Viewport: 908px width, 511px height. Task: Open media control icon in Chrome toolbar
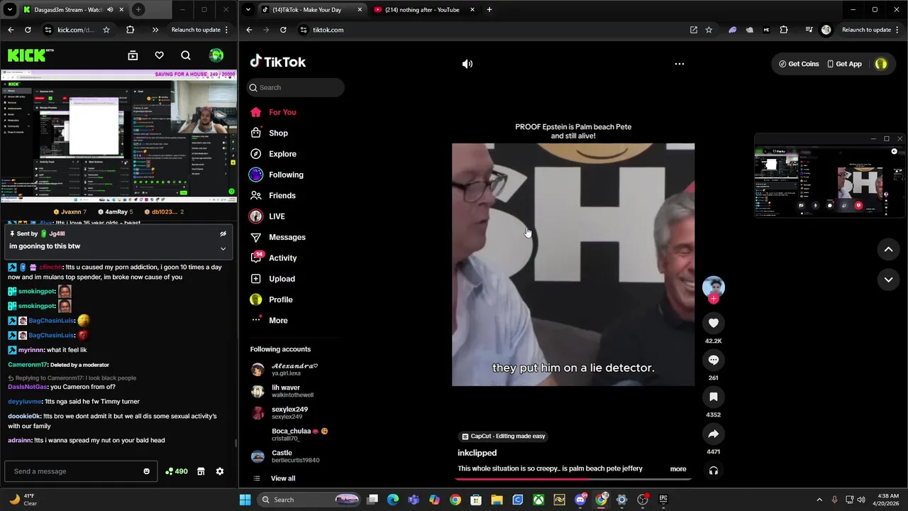(x=809, y=30)
